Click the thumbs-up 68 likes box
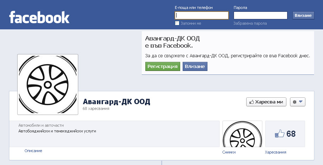The height and width of the screenshot is (165, 323). click(285, 134)
